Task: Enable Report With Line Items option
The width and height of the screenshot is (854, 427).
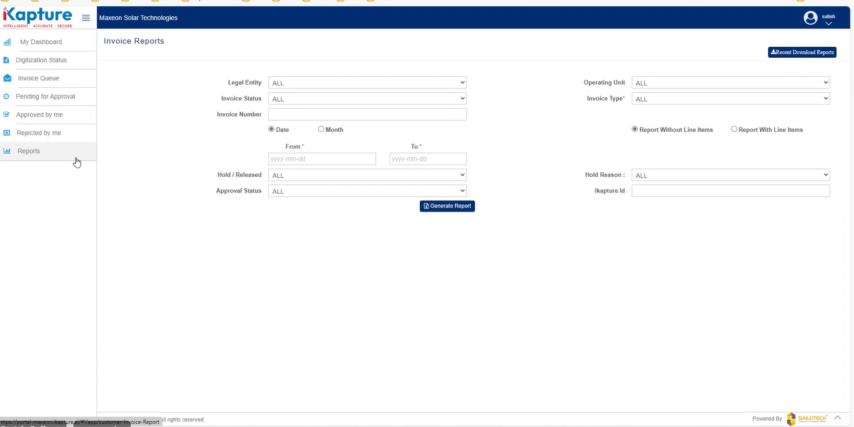Action: click(x=734, y=129)
